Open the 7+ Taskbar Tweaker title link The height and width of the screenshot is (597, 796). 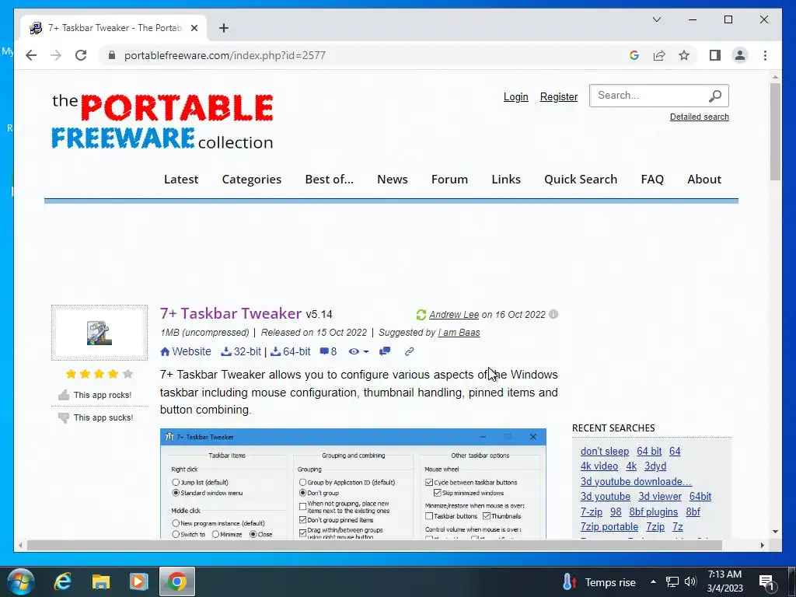tap(231, 313)
